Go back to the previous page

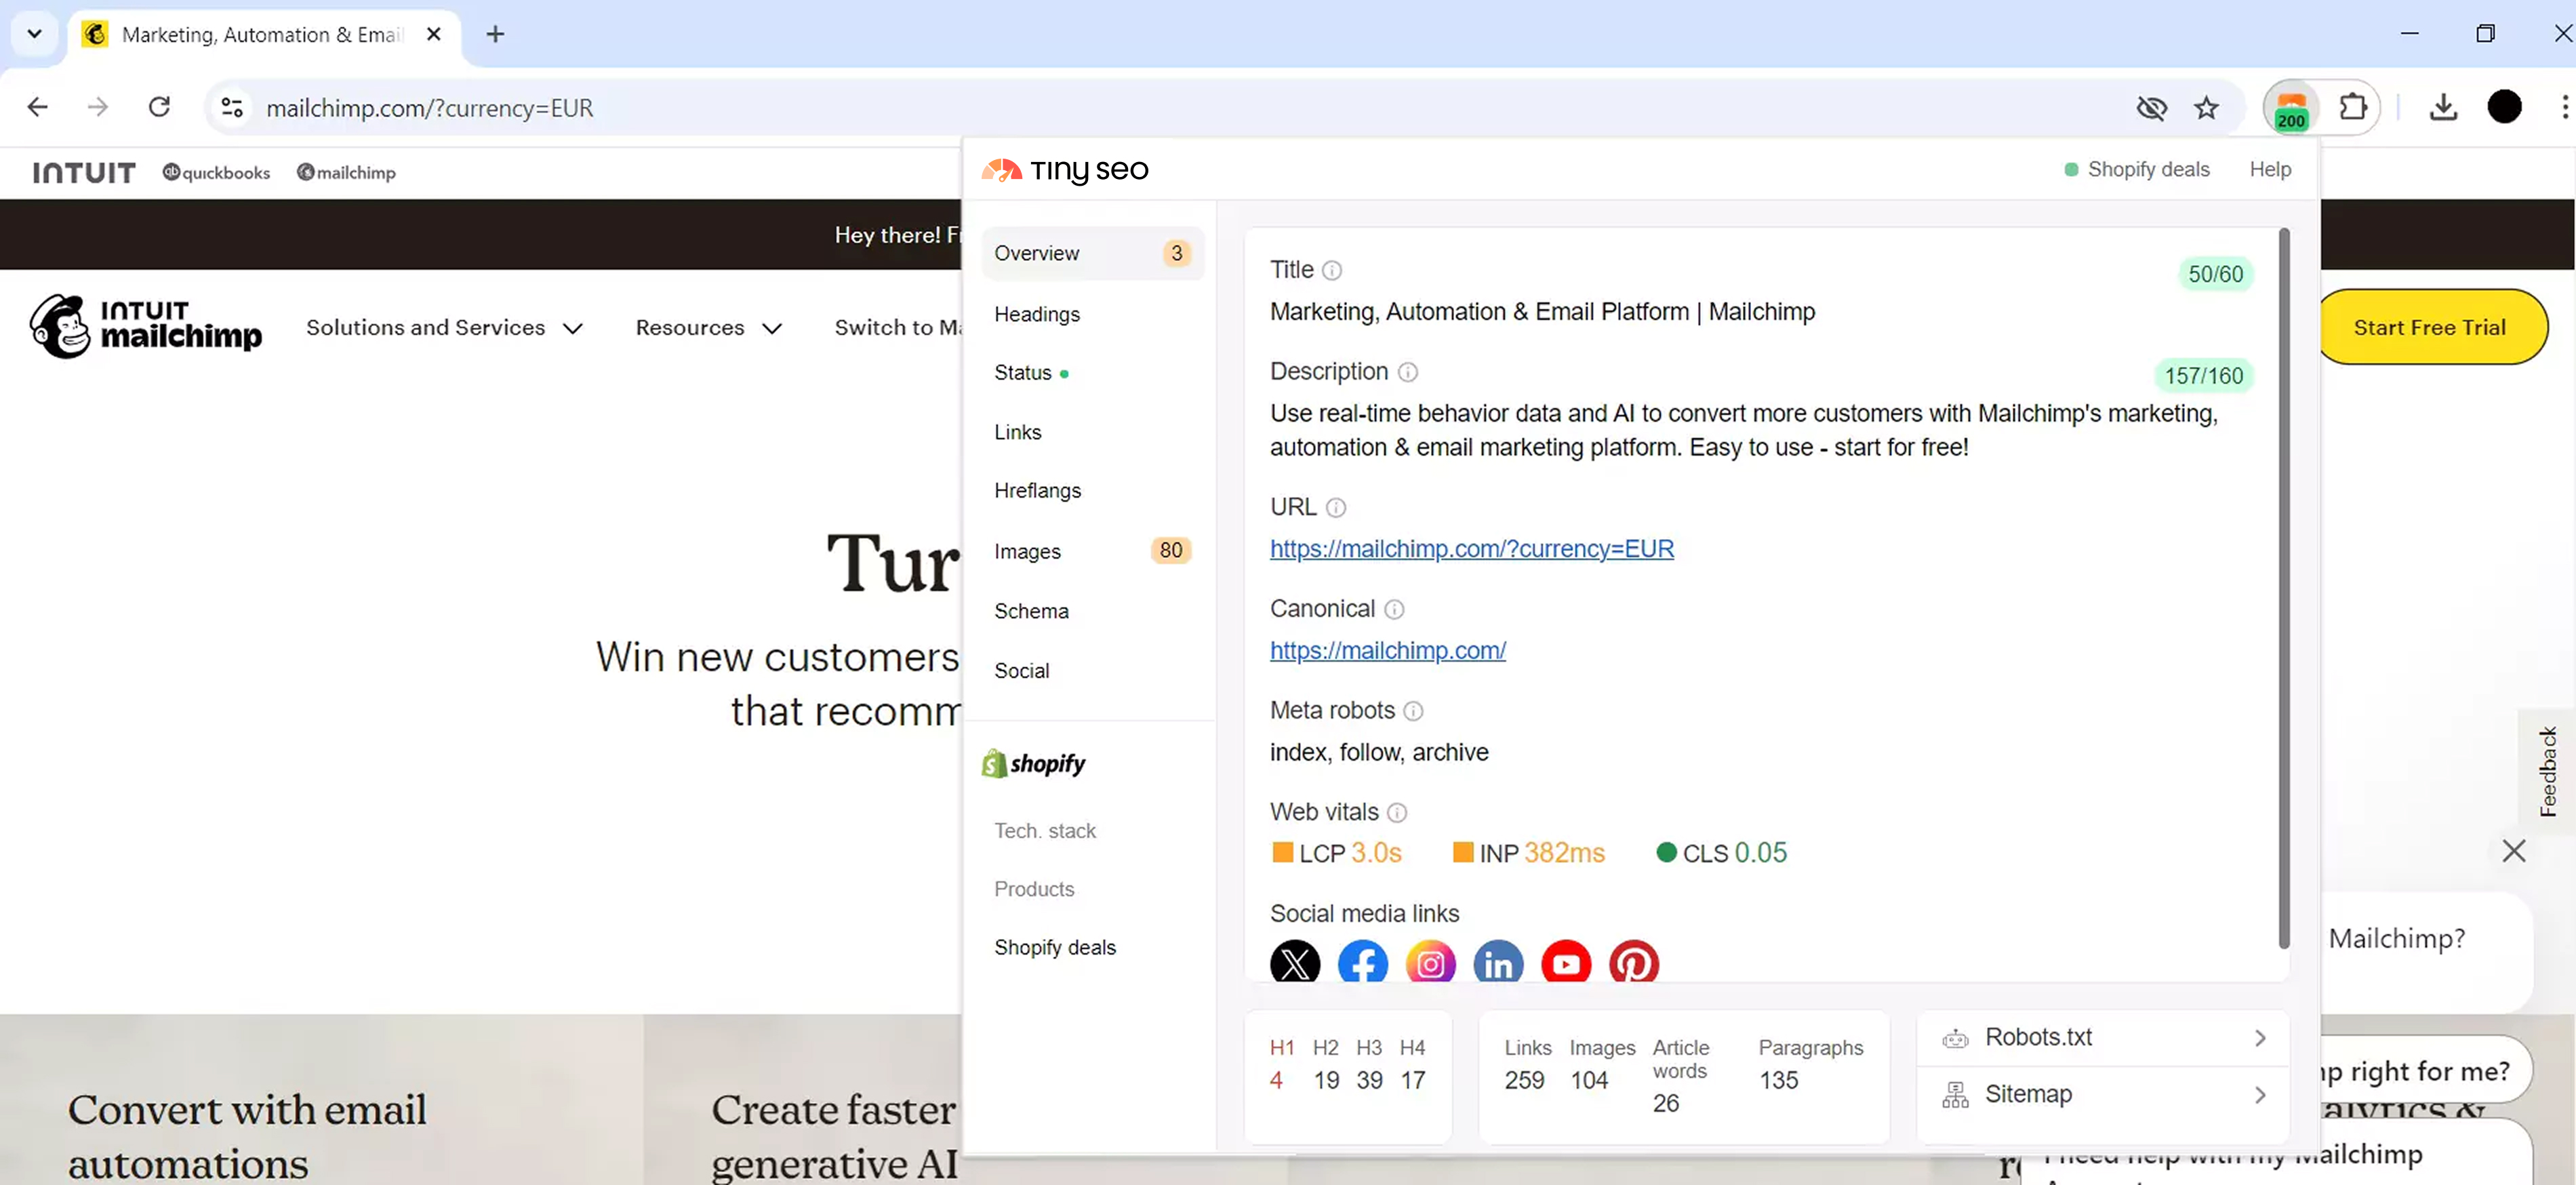37,107
